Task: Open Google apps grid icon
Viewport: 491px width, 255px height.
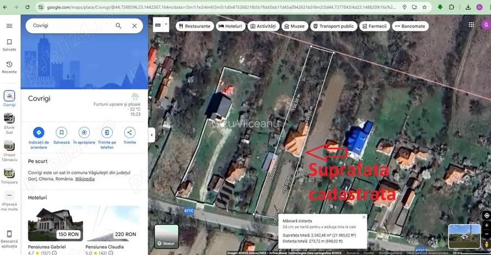Action: coord(471,25)
